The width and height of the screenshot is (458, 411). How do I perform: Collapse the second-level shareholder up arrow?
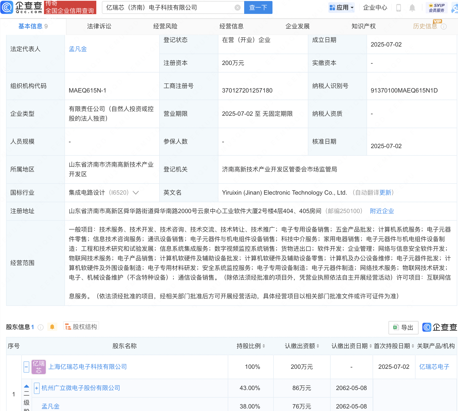tap(26, 386)
